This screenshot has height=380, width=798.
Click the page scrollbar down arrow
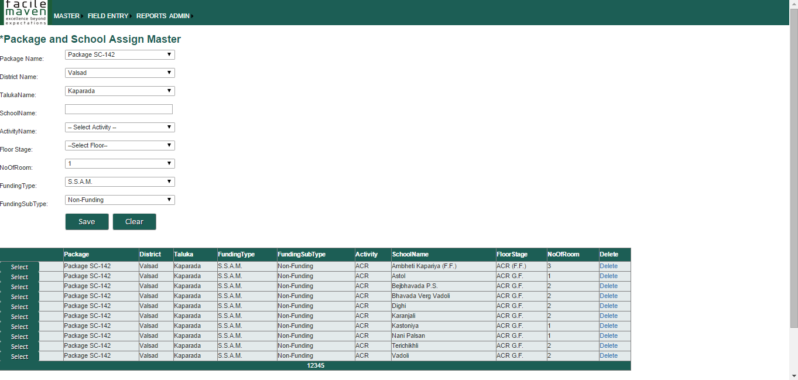[793, 375]
